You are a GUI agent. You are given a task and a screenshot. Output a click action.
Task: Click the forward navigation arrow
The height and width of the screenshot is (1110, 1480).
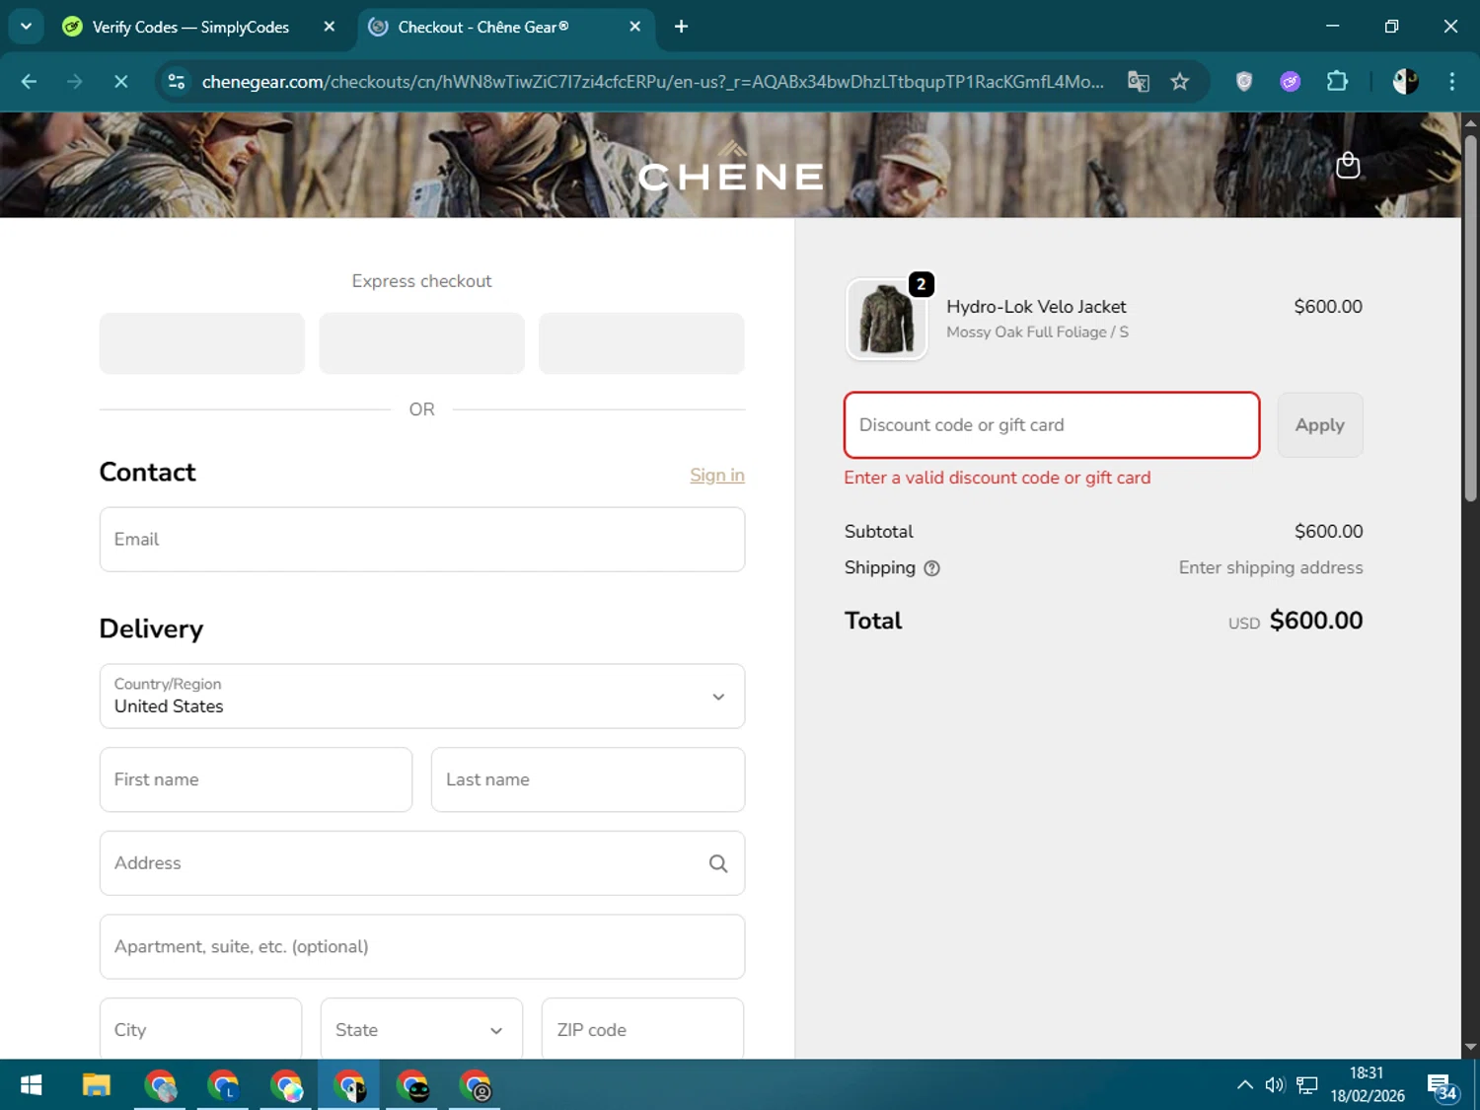(x=75, y=82)
